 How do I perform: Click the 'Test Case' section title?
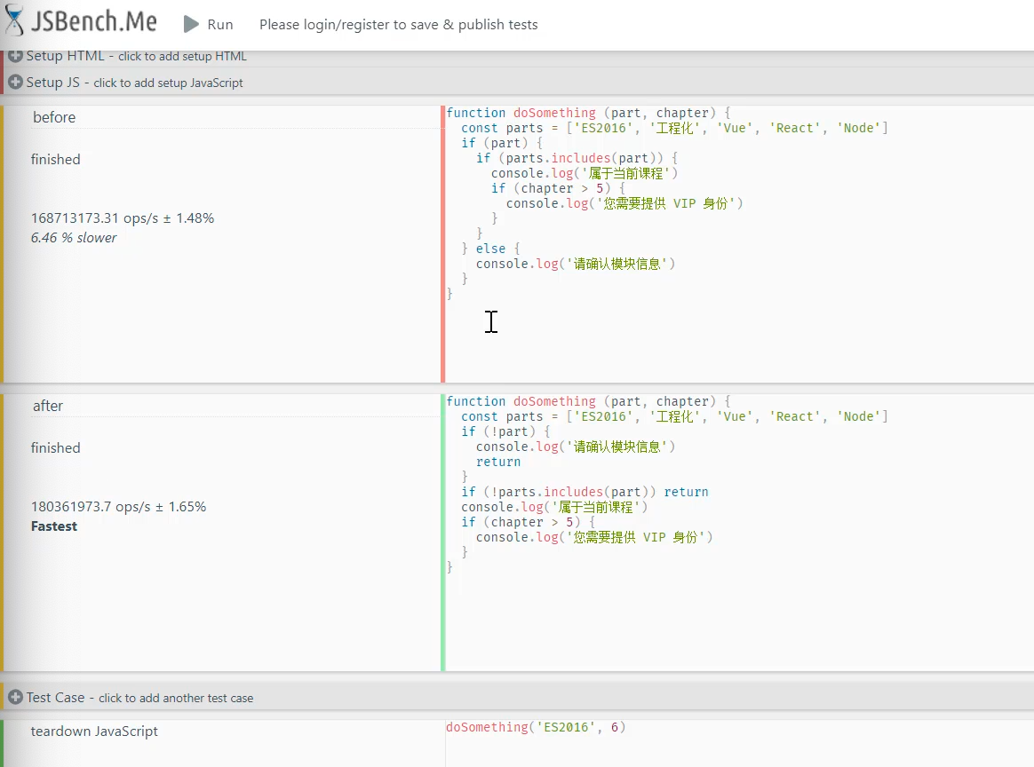[x=55, y=697]
